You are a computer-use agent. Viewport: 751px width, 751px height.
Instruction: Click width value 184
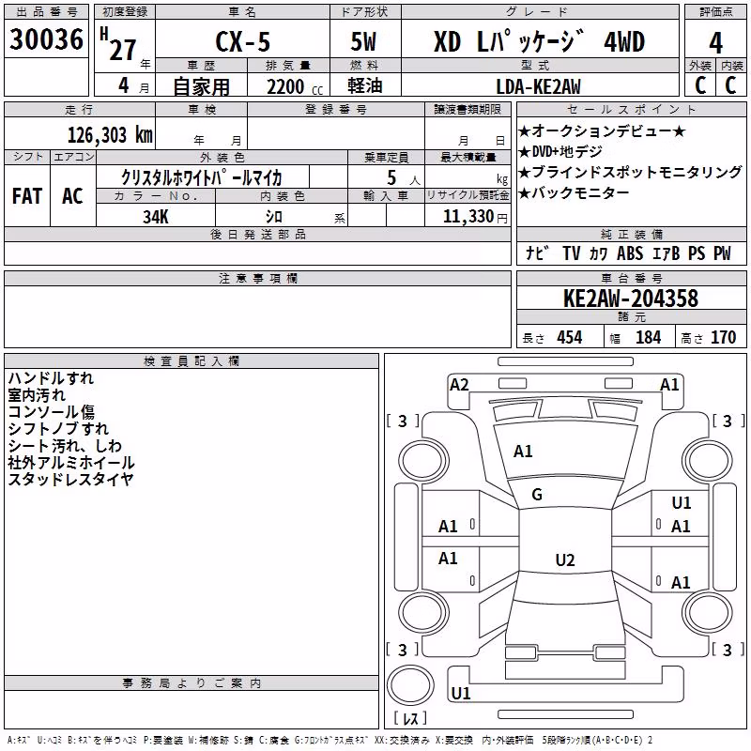point(648,338)
